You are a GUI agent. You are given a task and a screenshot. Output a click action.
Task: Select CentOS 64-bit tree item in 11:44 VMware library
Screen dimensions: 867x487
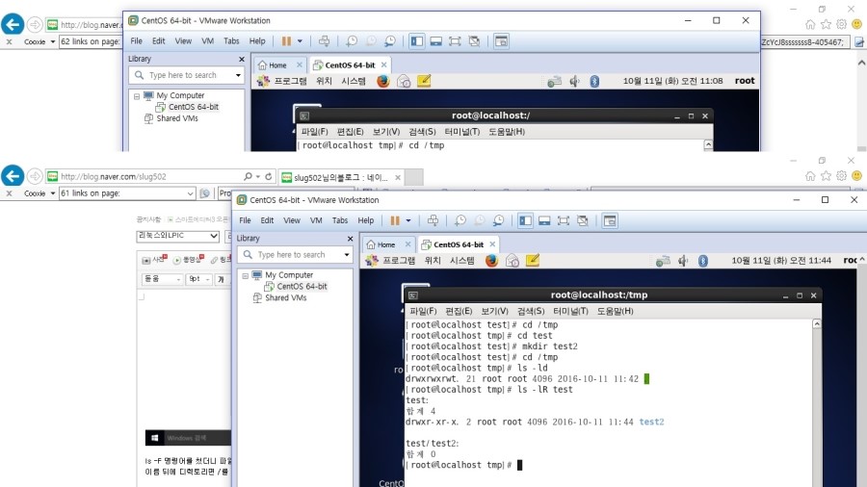[302, 286]
